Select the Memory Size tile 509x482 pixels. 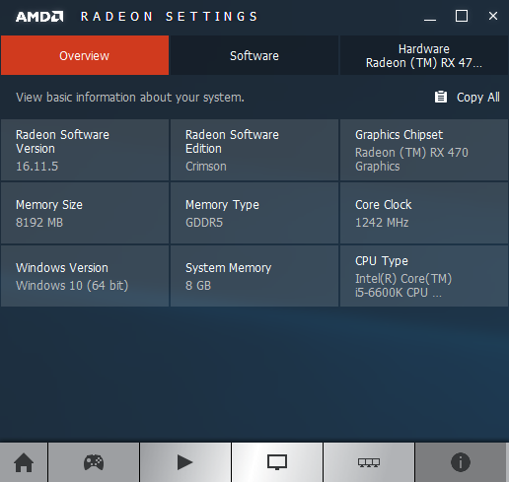point(85,213)
